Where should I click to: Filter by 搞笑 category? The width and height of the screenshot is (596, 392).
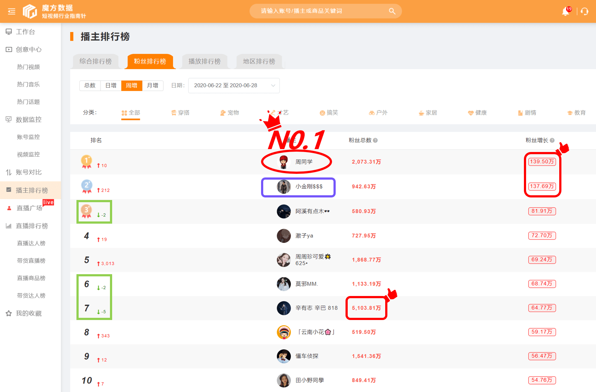pos(329,113)
